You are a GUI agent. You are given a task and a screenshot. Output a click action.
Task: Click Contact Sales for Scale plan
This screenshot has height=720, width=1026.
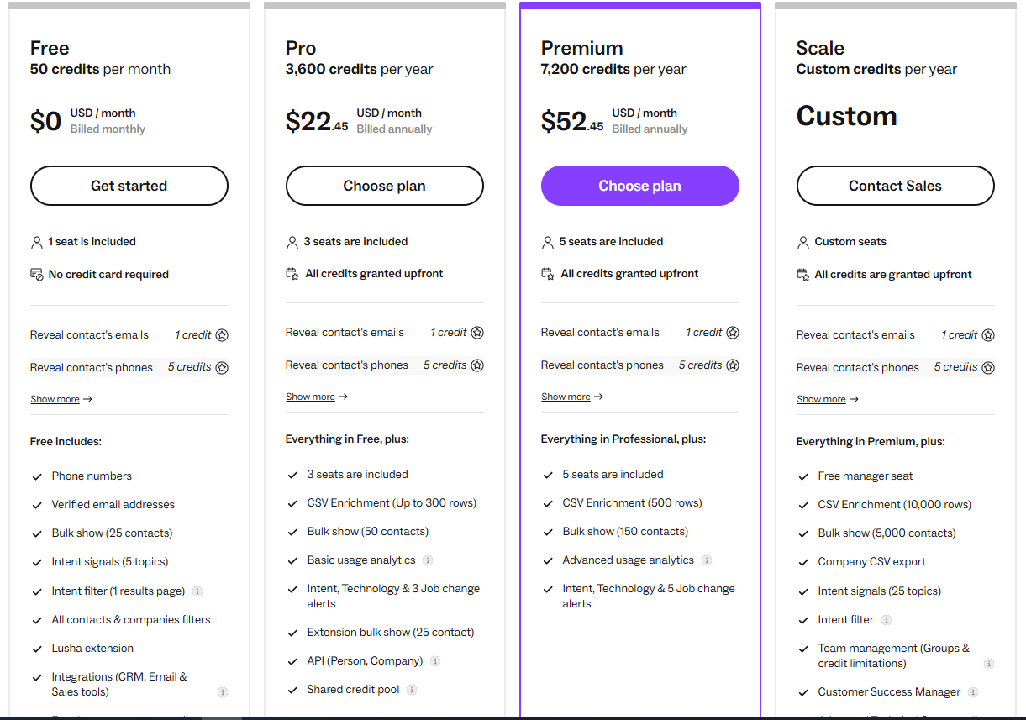[896, 186]
